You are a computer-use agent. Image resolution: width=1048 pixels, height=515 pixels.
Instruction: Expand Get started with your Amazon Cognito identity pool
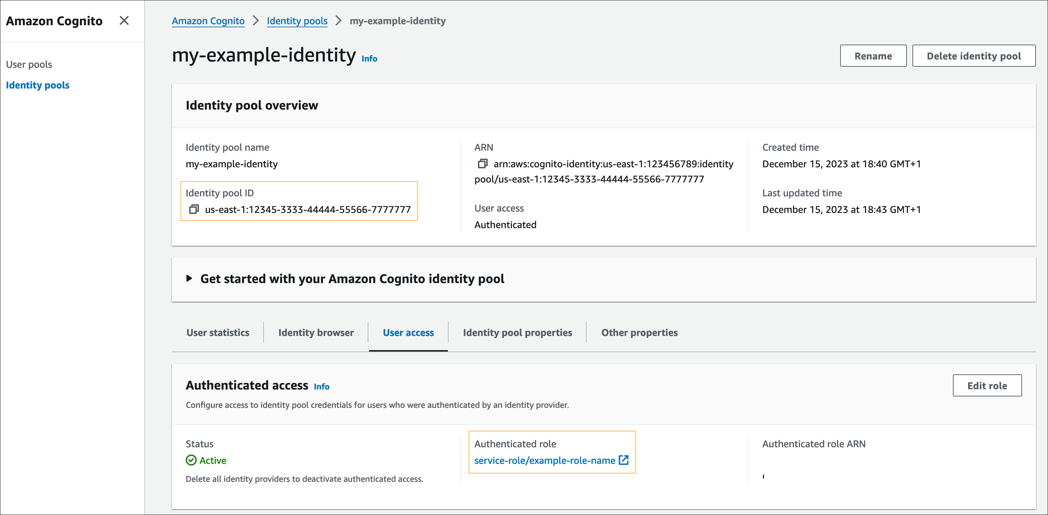coord(189,279)
